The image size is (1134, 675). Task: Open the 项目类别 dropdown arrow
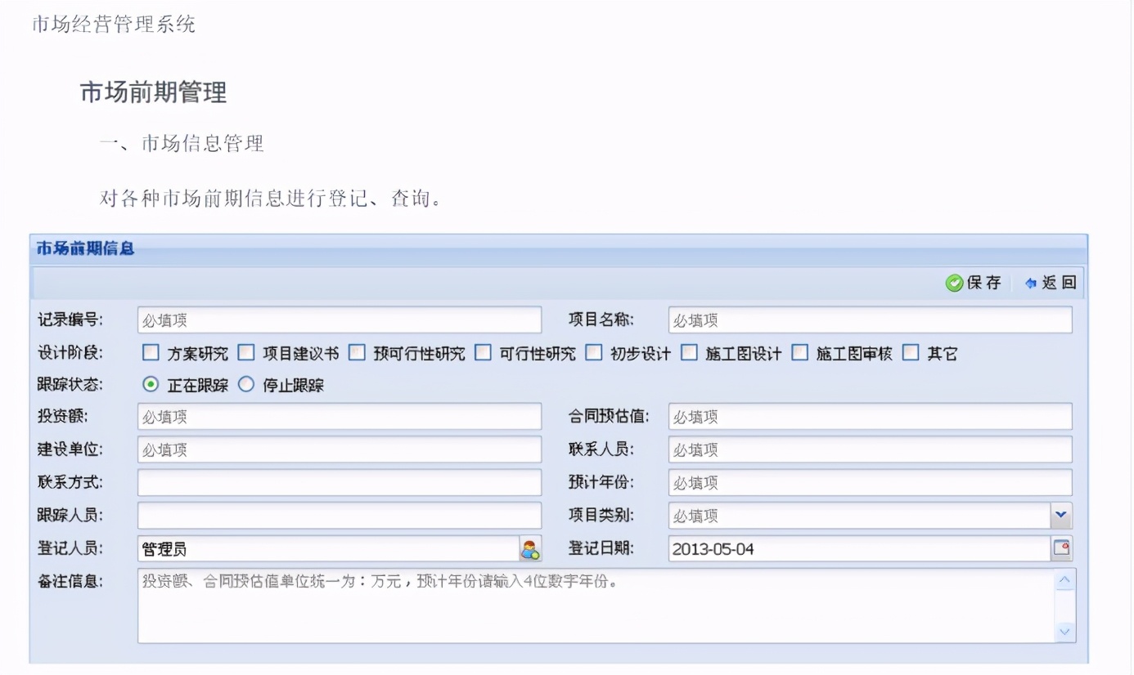[1062, 516]
